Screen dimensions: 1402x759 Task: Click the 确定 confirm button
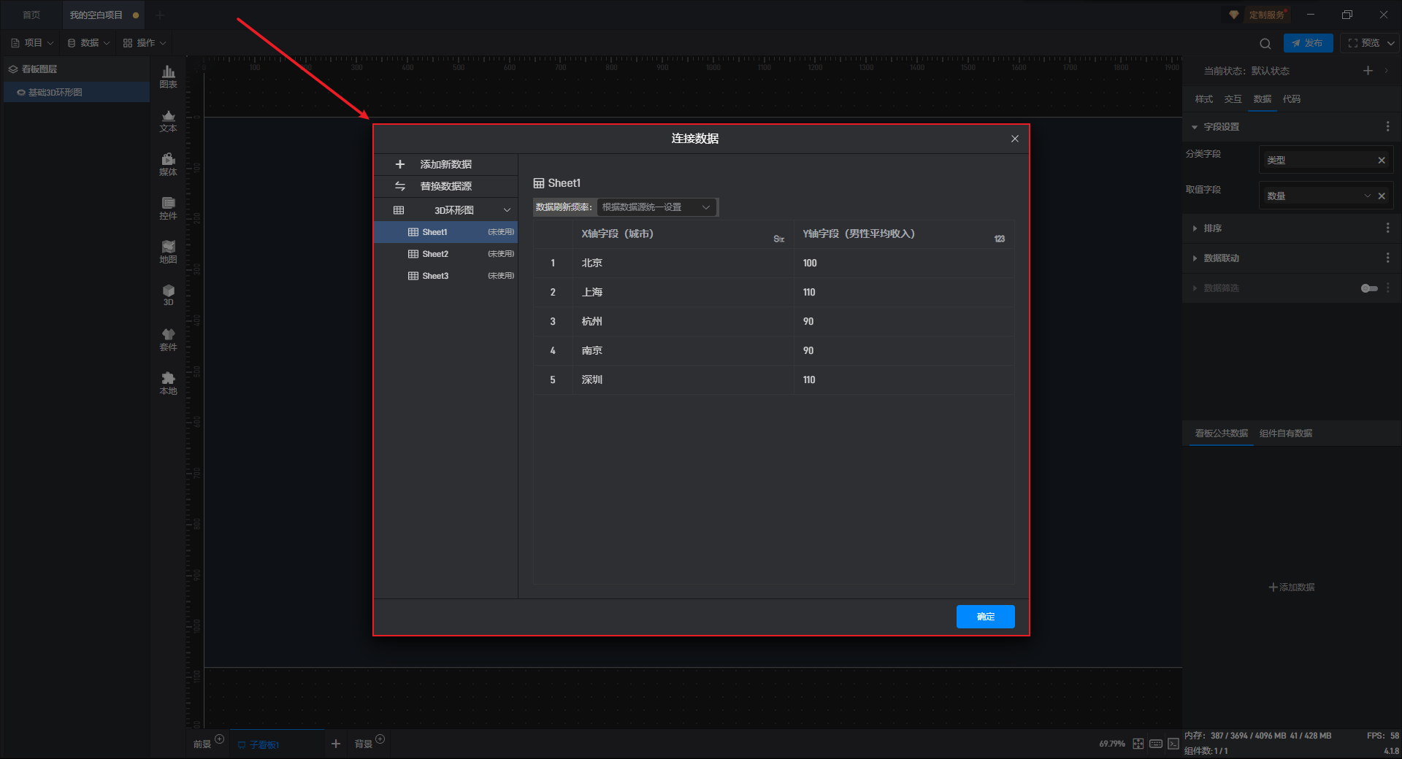click(985, 617)
